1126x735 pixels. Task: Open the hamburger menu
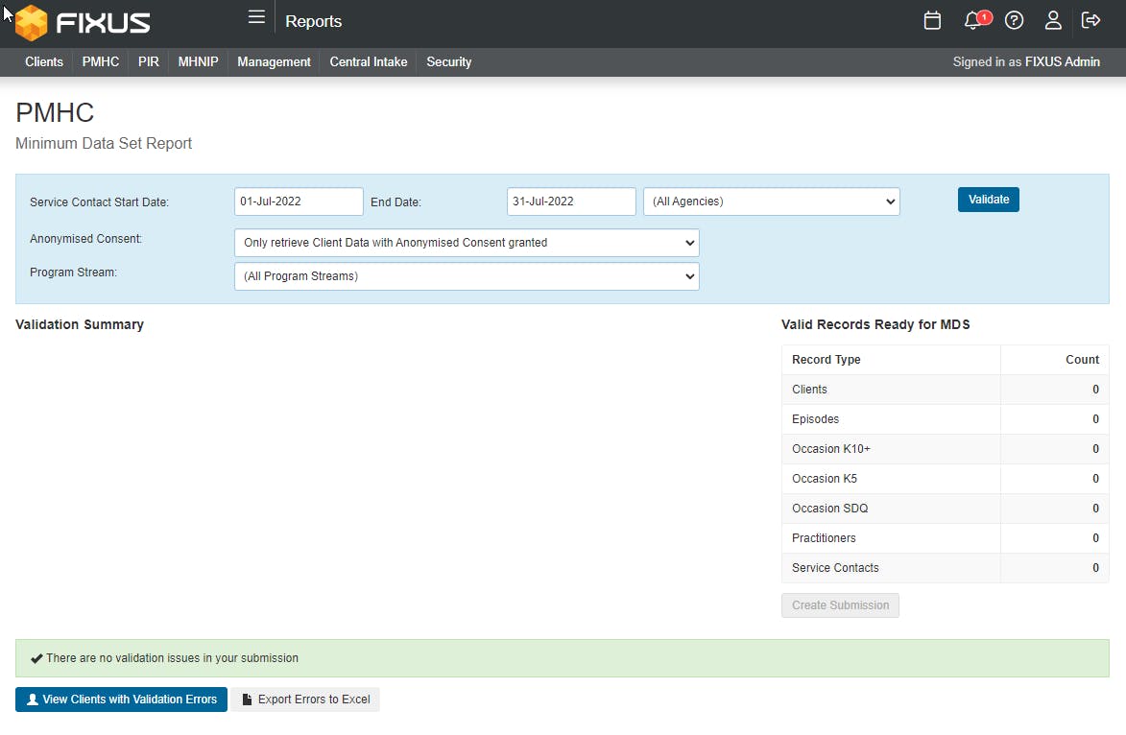point(256,17)
